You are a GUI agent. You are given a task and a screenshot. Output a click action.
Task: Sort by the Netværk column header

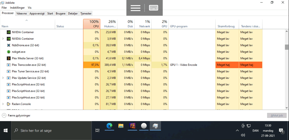tap(143, 24)
